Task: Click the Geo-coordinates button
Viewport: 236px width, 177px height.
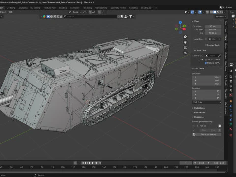Action: [x=206, y=134]
